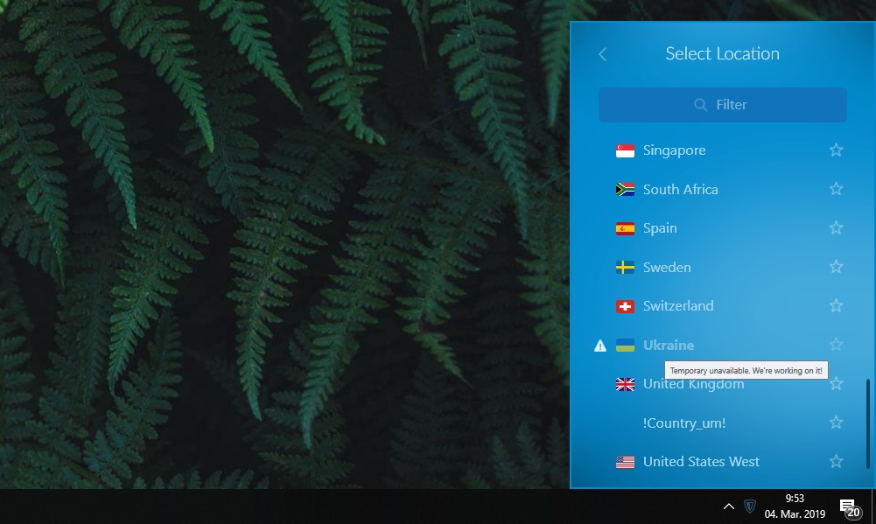The width and height of the screenshot is (876, 524).
Task: Click the magnifier icon in Filter box
Action: tap(700, 105)
